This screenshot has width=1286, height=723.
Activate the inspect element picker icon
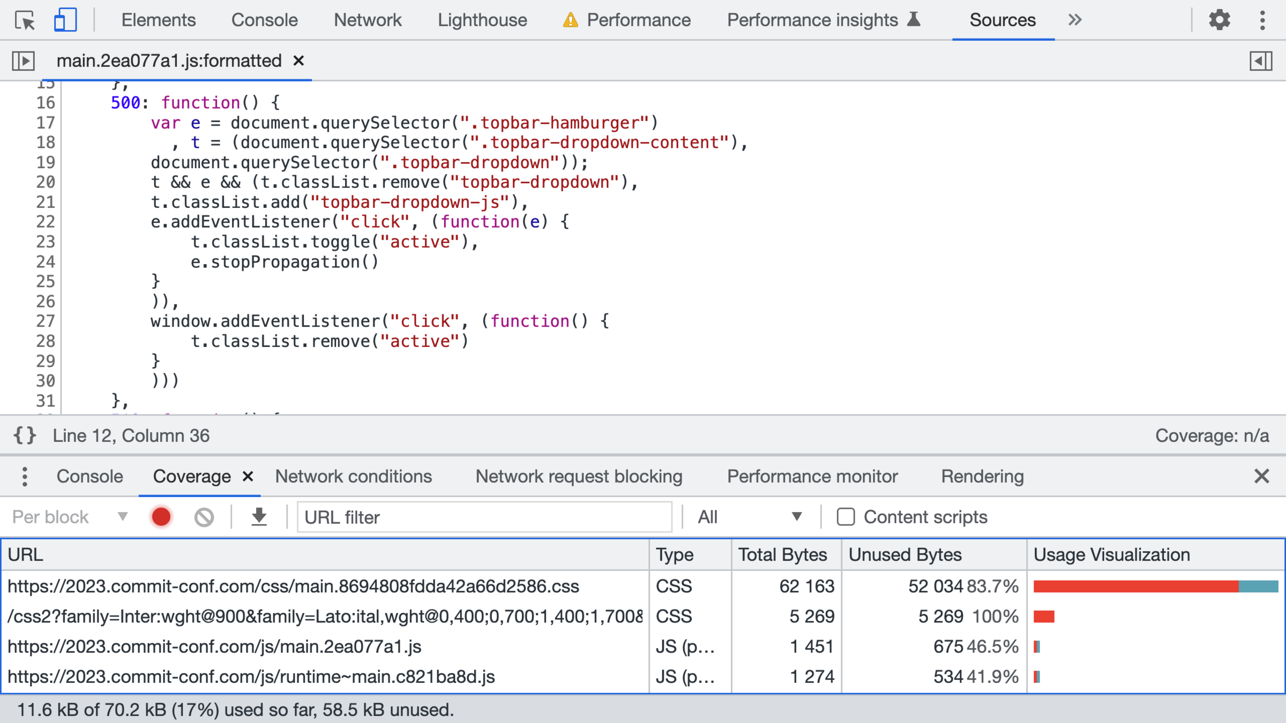tap(25, 20)
